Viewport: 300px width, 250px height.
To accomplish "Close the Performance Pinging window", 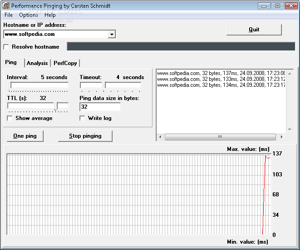I will (x=291, y=6).
